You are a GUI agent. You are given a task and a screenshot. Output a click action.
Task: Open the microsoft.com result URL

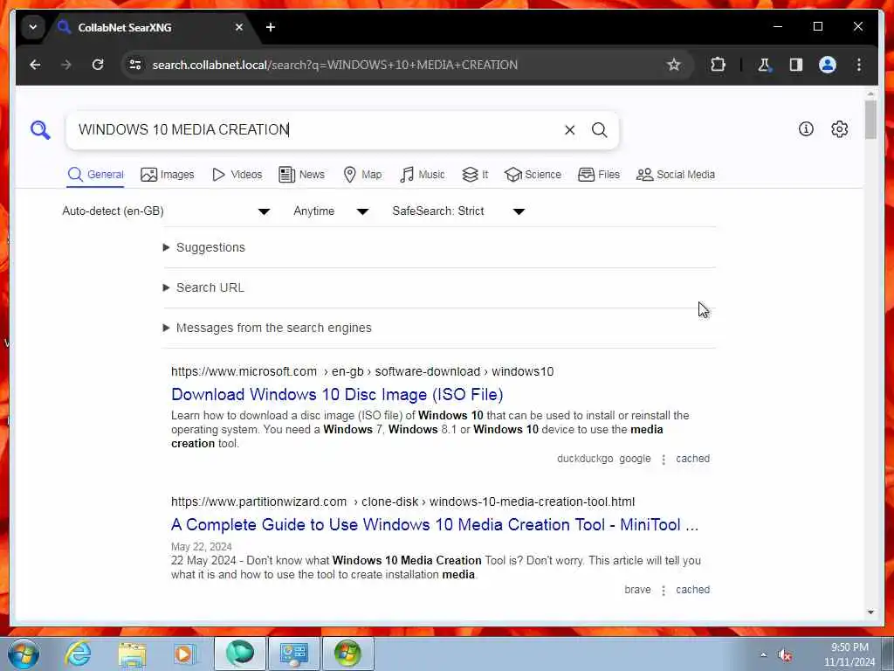pos(362,372)
